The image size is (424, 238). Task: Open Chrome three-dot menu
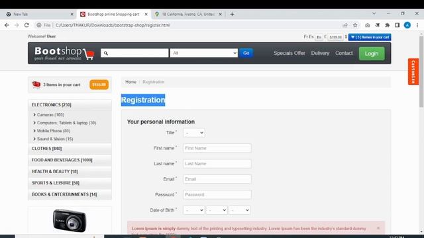(x=417, y=25)
